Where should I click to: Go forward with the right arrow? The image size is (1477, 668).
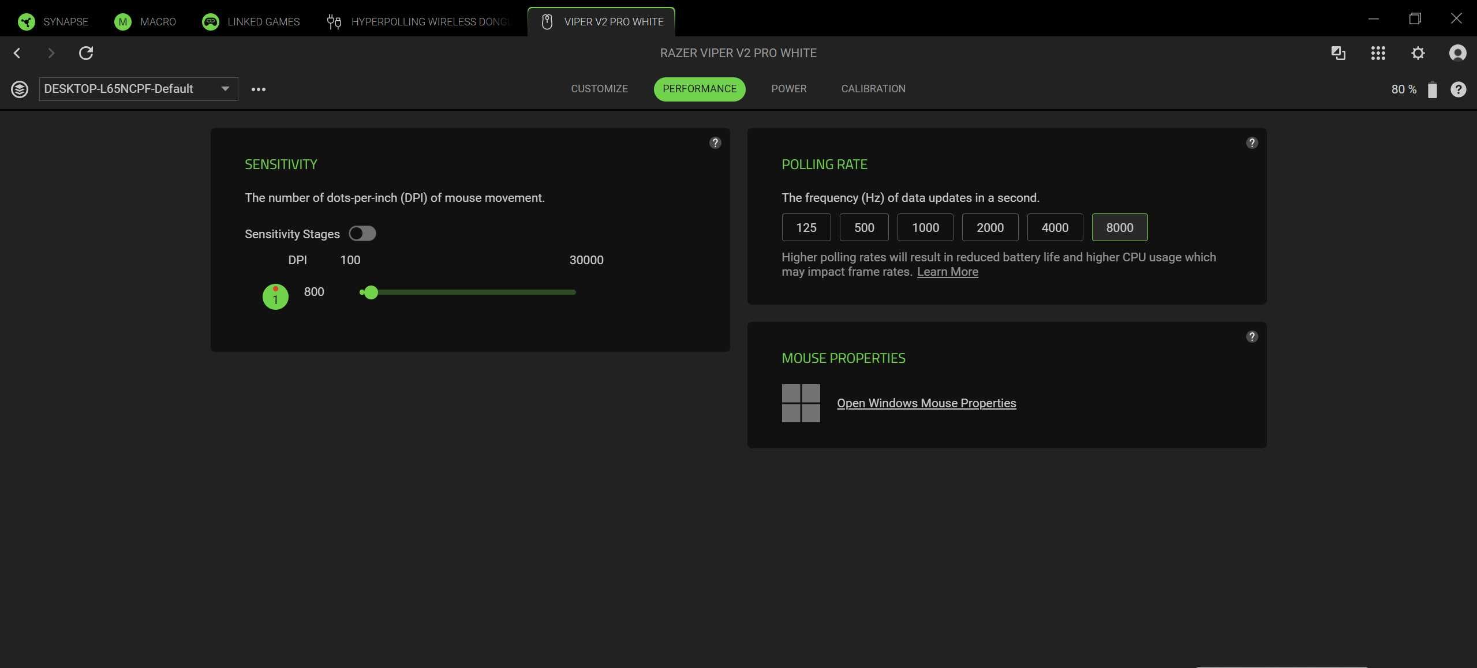[51, 53]
